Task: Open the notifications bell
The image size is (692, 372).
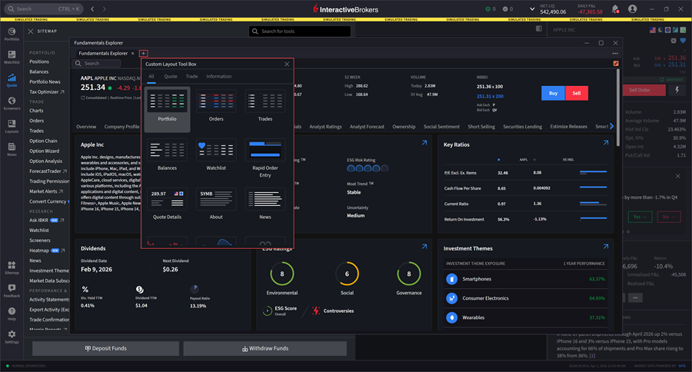Action: pos(614,9)
